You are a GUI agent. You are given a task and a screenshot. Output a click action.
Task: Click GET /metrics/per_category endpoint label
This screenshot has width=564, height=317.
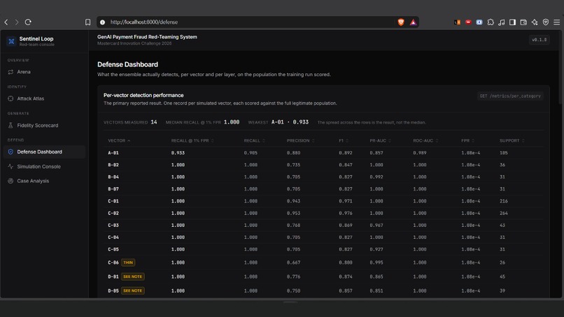[x=510, y=96]
